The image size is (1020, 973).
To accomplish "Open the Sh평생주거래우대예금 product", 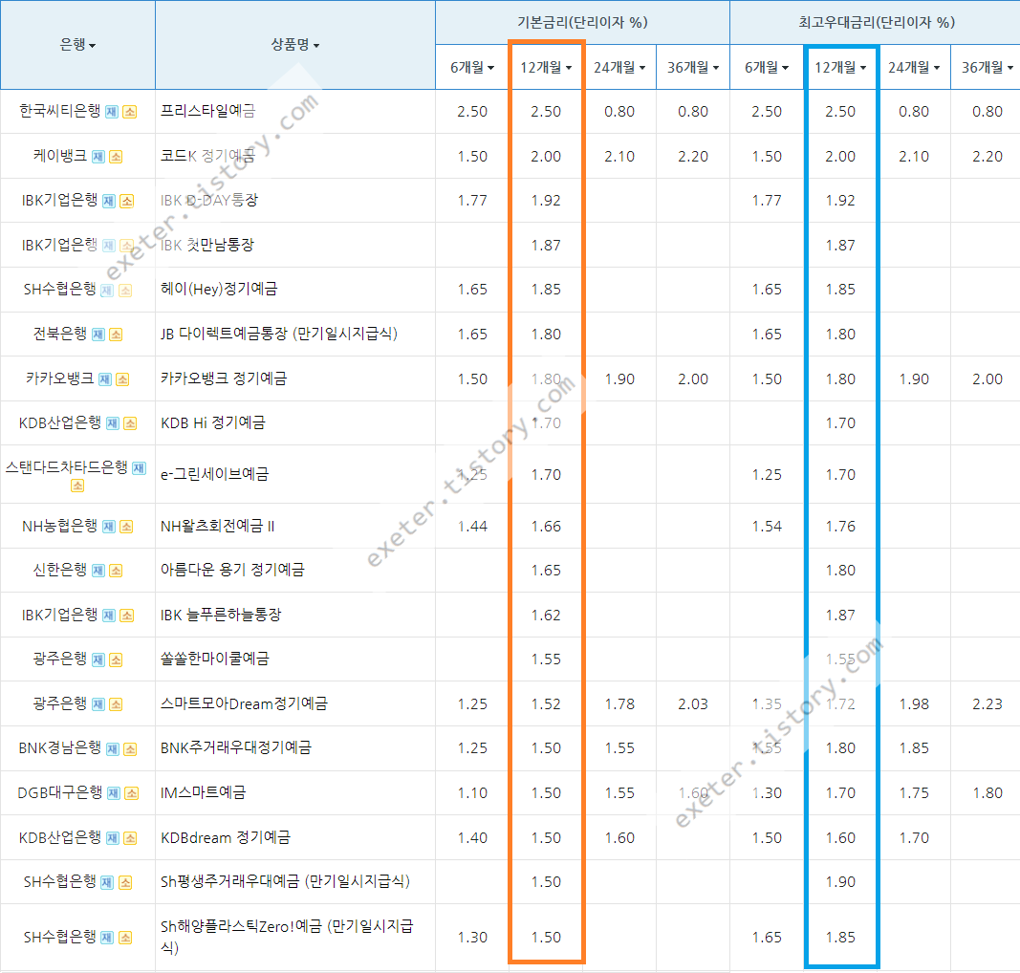I will click(286, 881).
